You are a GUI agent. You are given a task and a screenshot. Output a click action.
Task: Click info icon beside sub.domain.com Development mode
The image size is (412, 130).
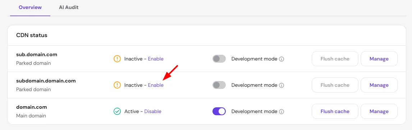pyautogui.click(x=281, y=59)
